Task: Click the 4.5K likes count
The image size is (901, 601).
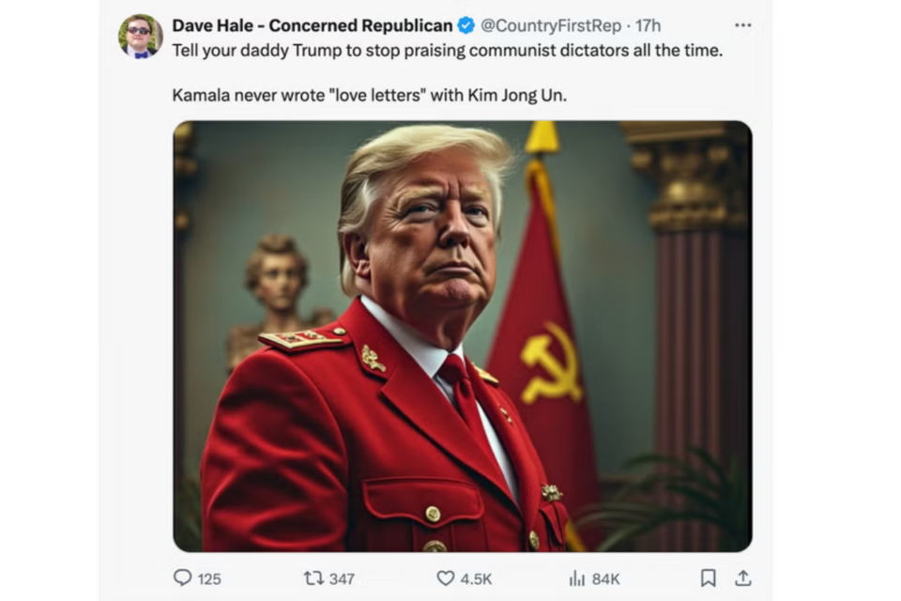Action: pos(477,578)
